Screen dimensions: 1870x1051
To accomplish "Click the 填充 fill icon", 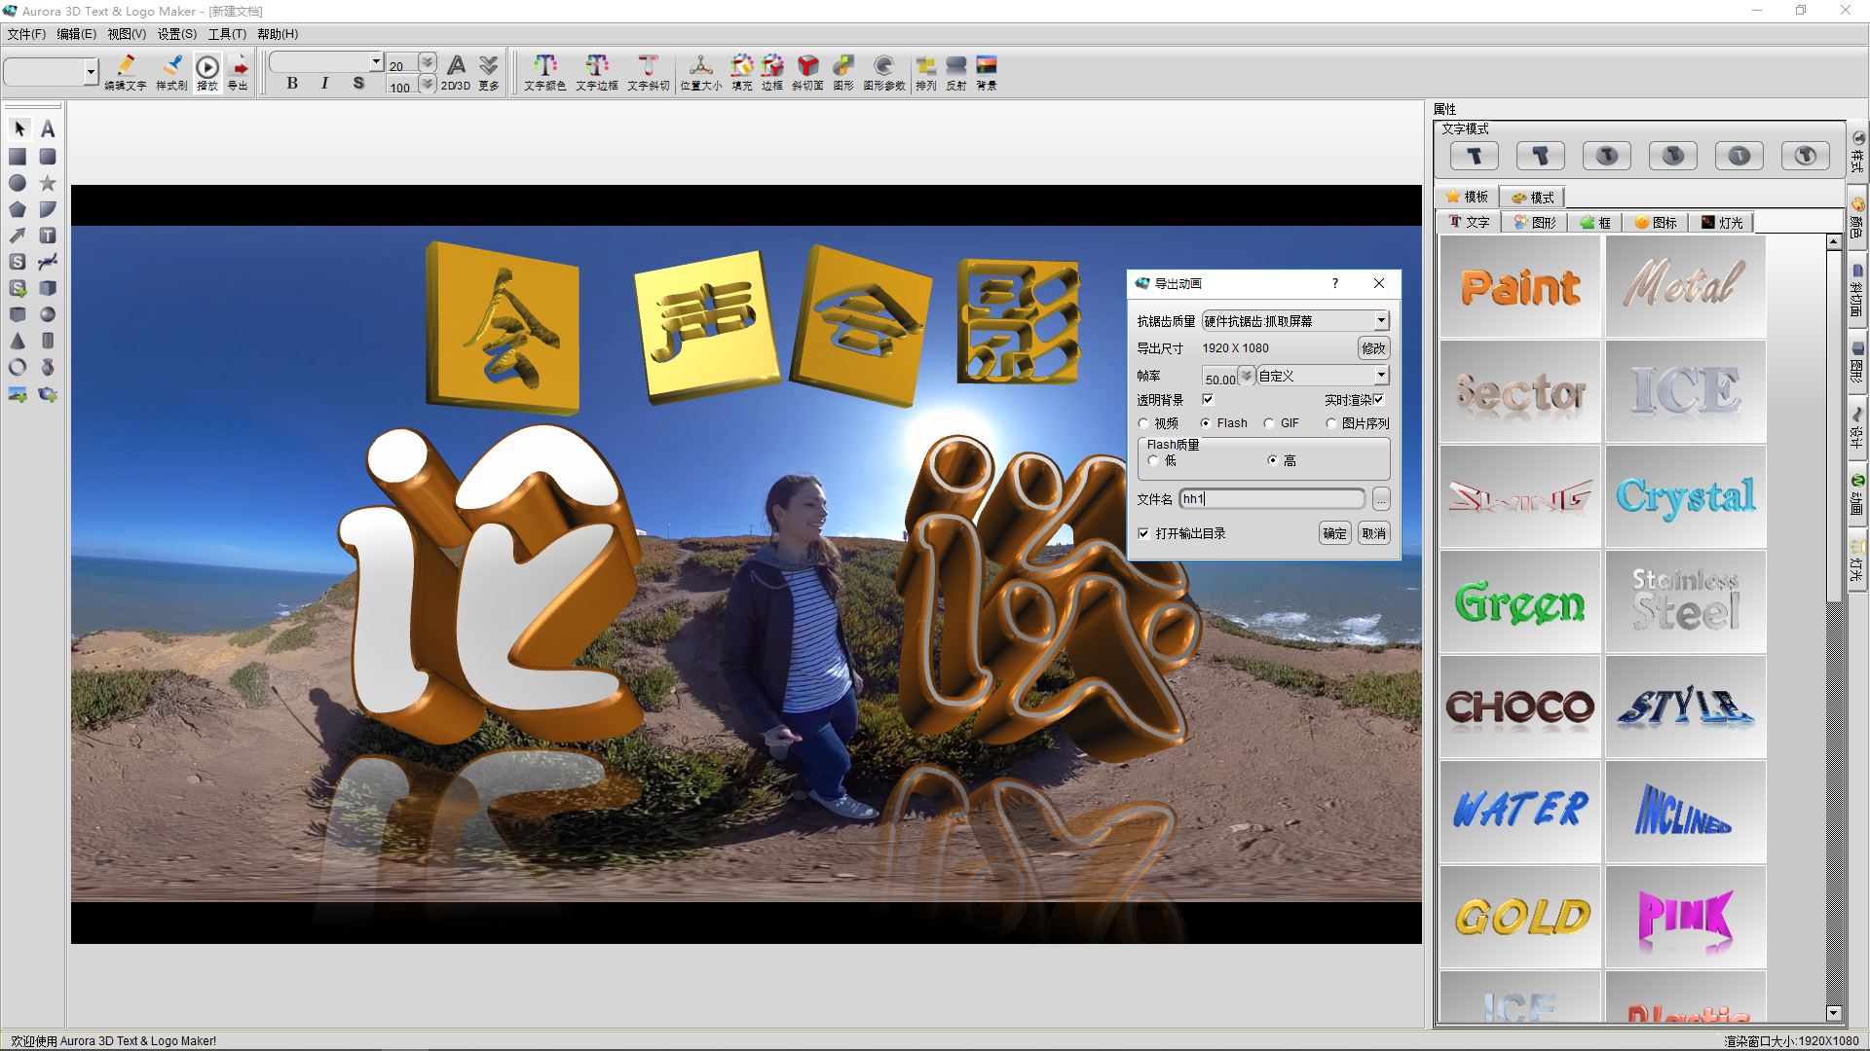I will (x=742, y=72).
